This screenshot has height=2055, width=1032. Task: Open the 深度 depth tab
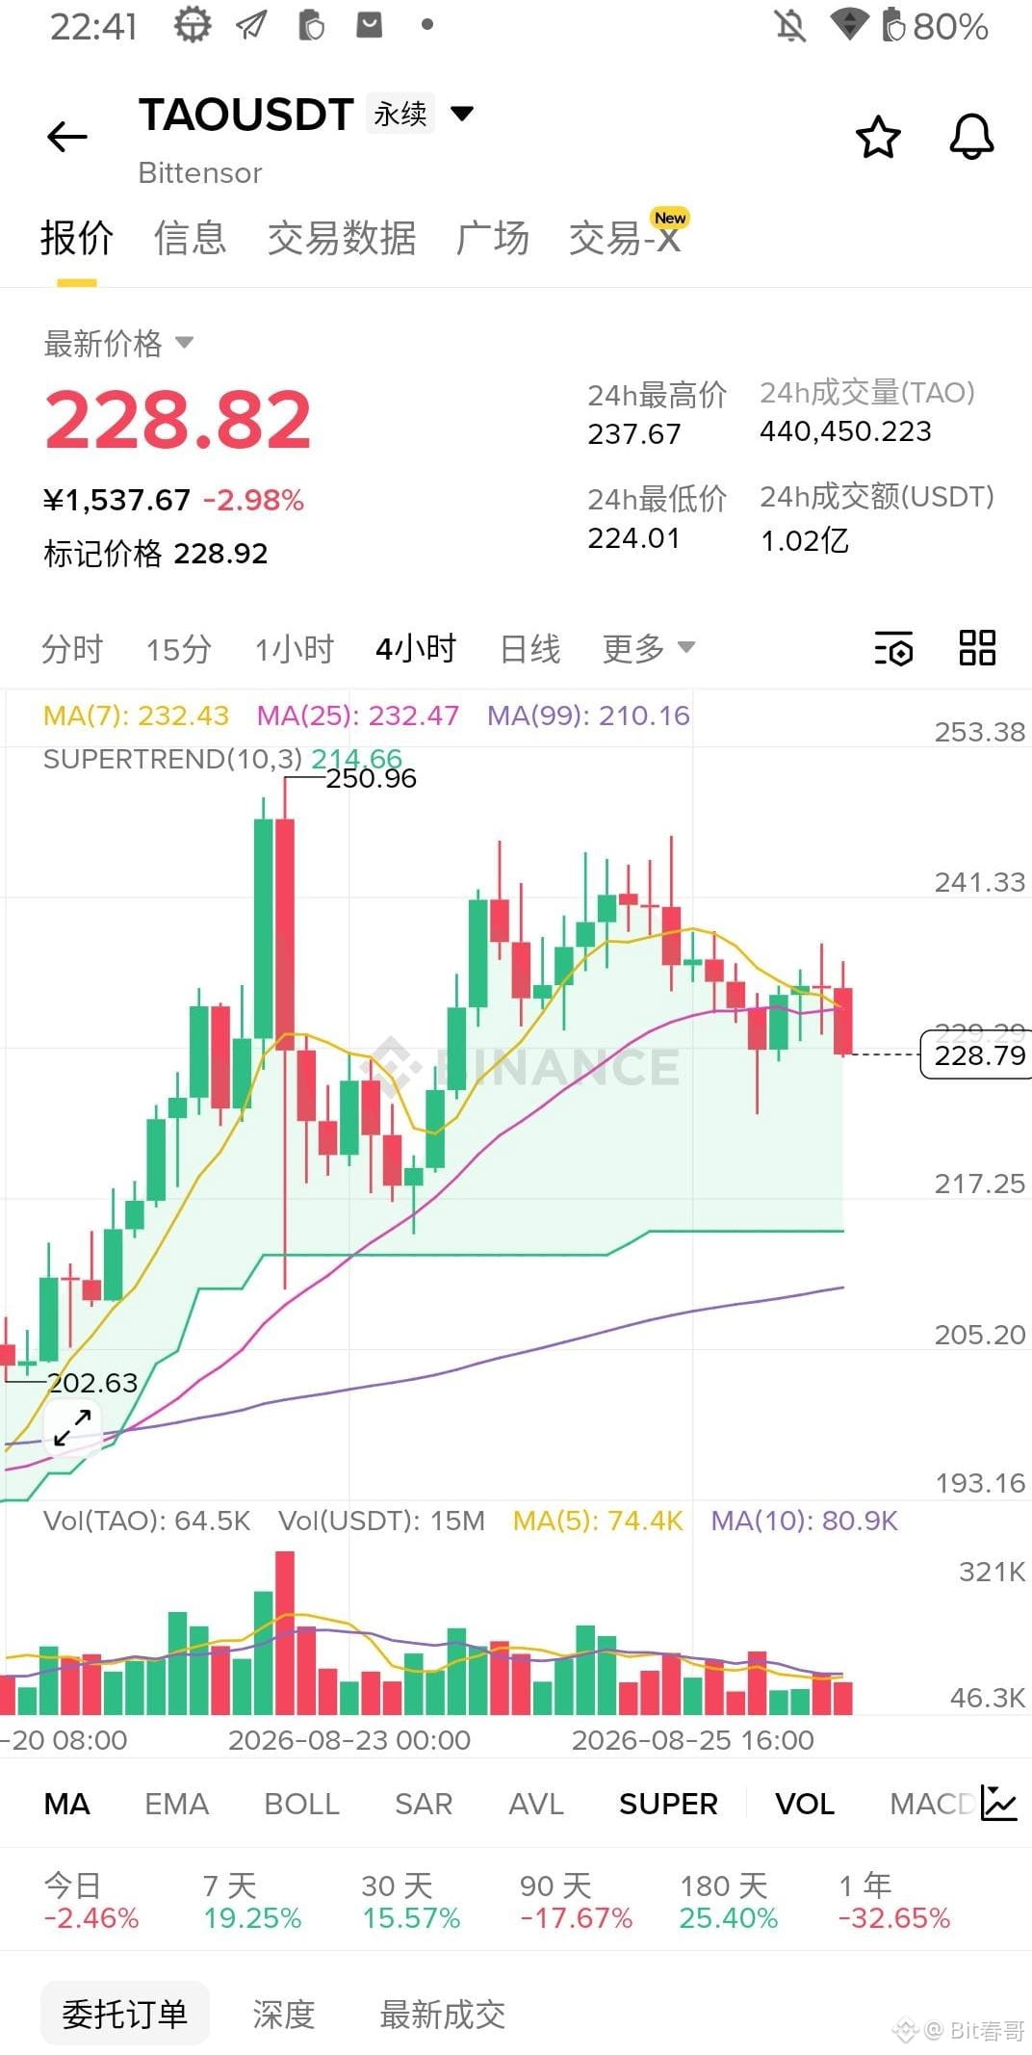tap(284, 2014)
